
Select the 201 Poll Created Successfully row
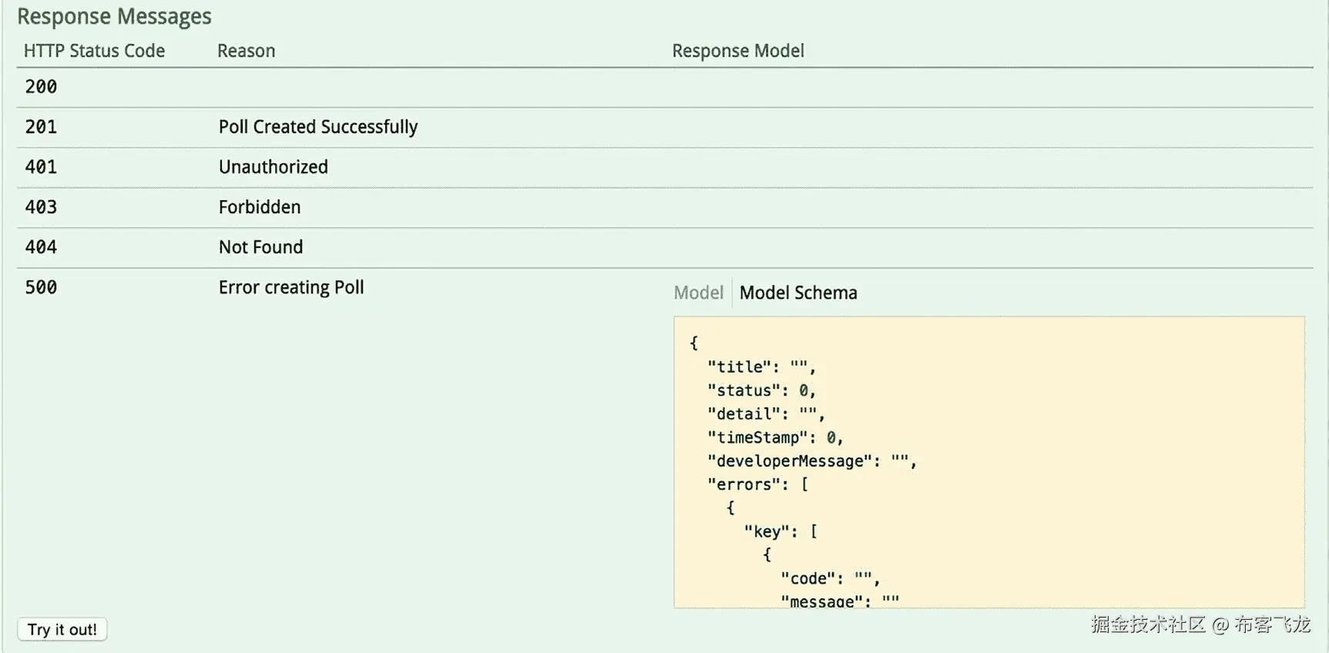318,126
